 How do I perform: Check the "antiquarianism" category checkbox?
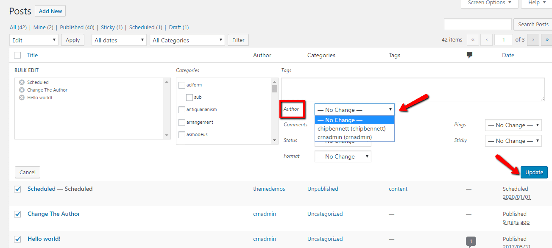[x=182, y=109]
